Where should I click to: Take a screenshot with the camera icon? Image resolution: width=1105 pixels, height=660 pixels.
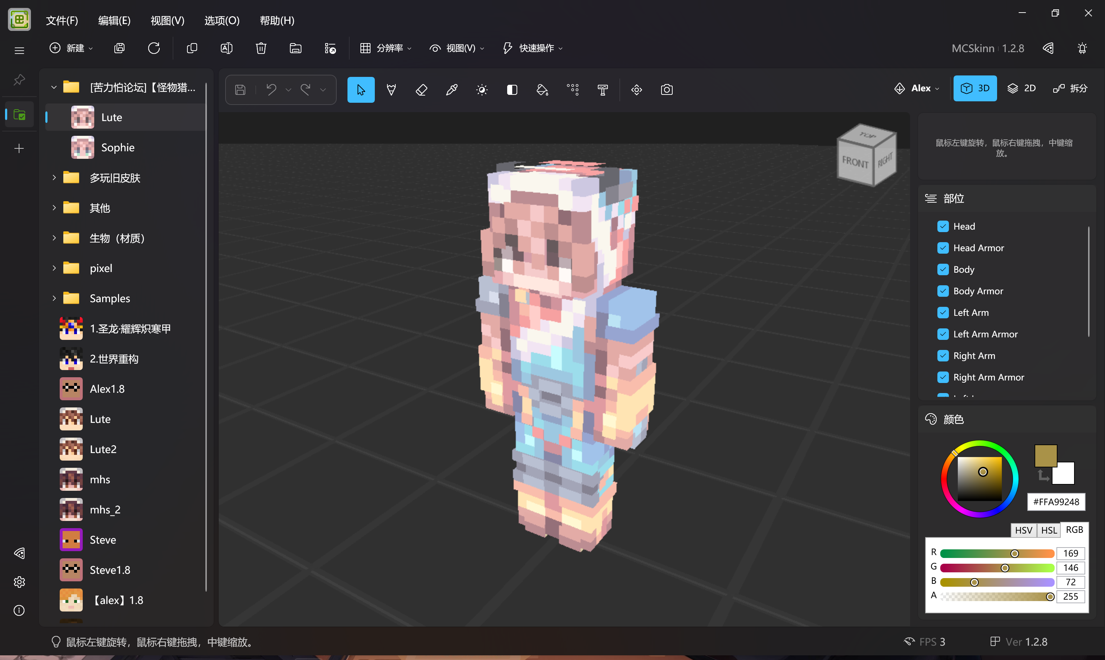pyautogui.click(x=667, y=90)
